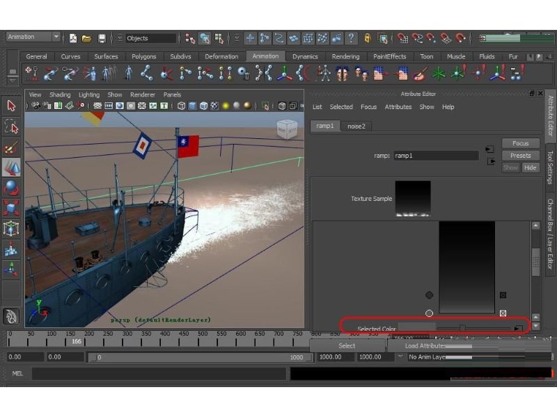Click the MEL command line input

[x=159, y=373]
